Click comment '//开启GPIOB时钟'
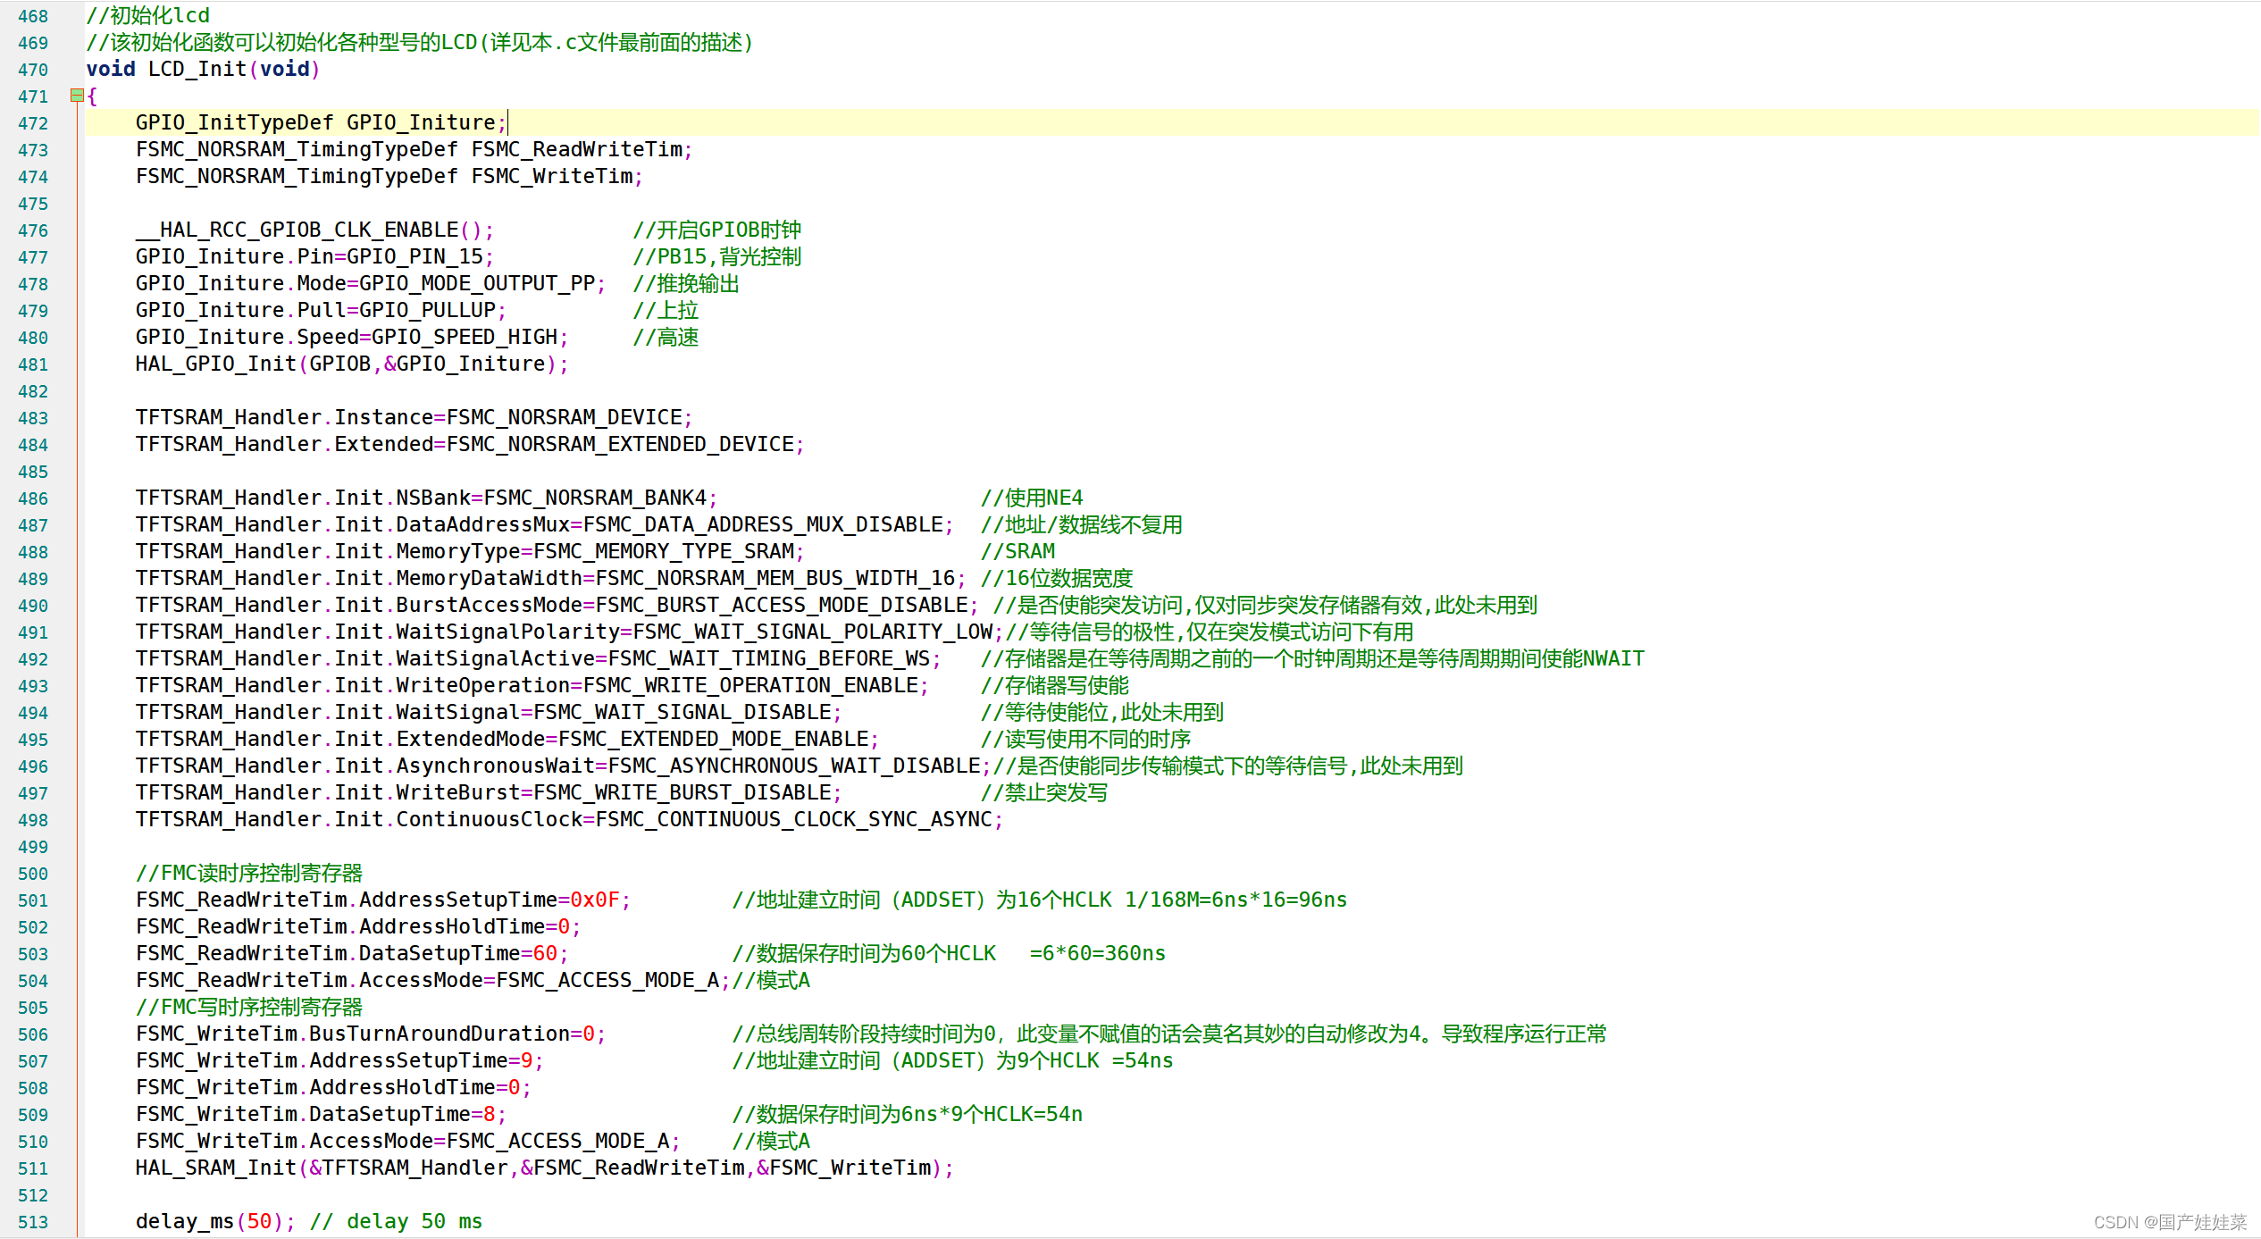Viewport: 2261px width, 1239px height. [x=717, y=230]
